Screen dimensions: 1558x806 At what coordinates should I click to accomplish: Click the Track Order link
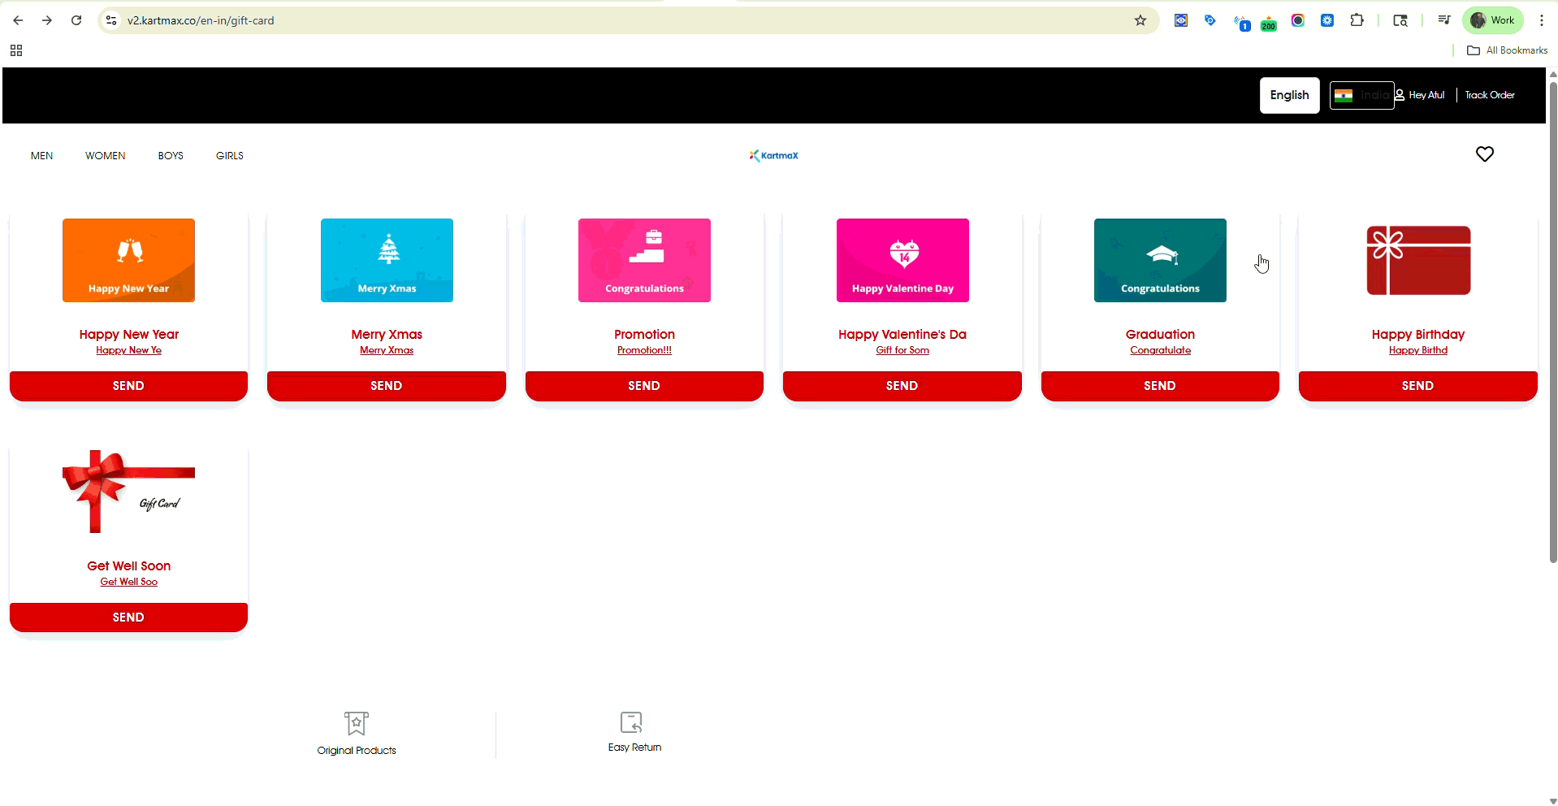click(x=1489, y=95)
